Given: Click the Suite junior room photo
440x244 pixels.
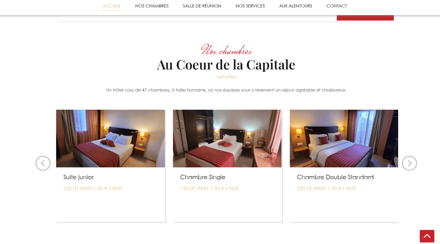Looking at the screenshot, I should (111, 138).
